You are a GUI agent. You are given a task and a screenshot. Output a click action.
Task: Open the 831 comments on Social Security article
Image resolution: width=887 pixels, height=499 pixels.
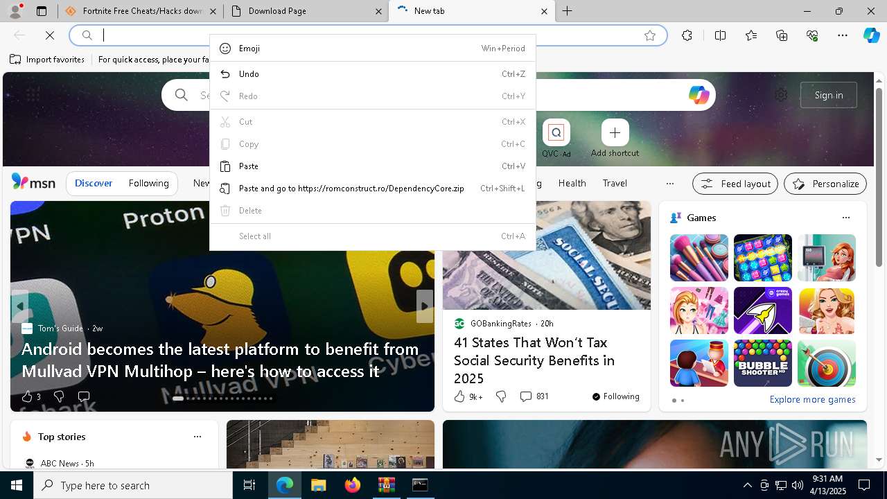534,396
